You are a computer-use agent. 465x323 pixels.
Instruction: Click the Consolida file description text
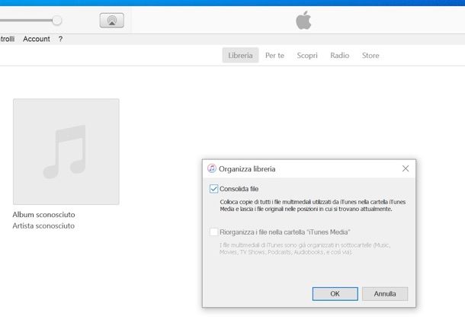(313, 206)
